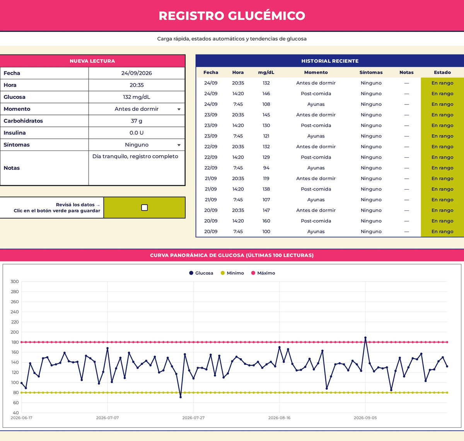Click the Insulina field 0.0 U

coord(136,133)
